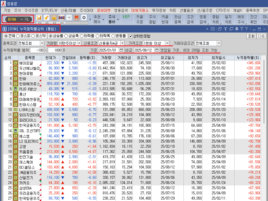The image size is (268, 201).
Task: Click the stock name 두산에너빌리 in the table
Action: point(30,68)
